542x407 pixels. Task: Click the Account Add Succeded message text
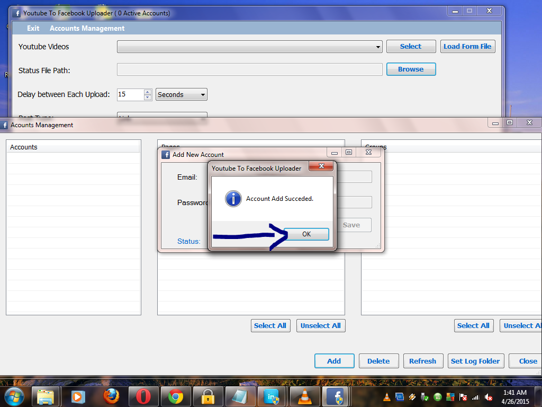pos(279,199)
